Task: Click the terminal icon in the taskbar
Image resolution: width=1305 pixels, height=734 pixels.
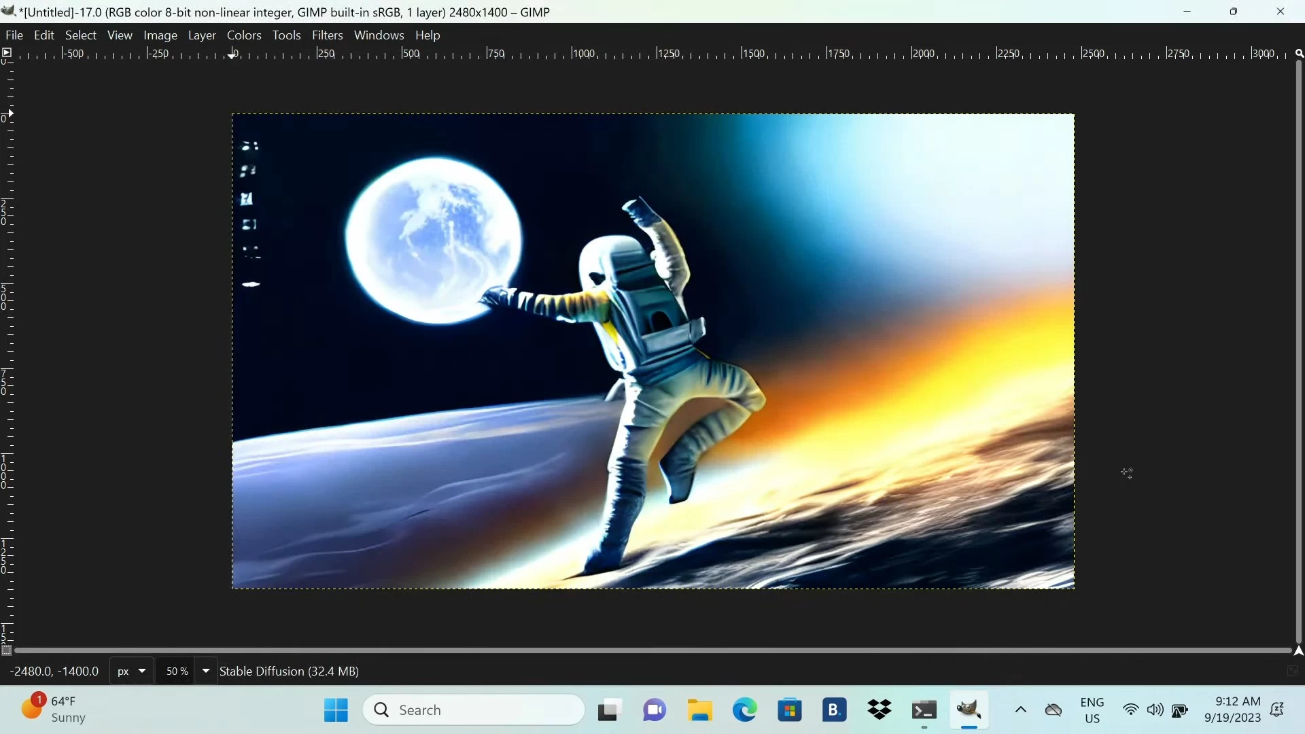Action: click(924, 711)
